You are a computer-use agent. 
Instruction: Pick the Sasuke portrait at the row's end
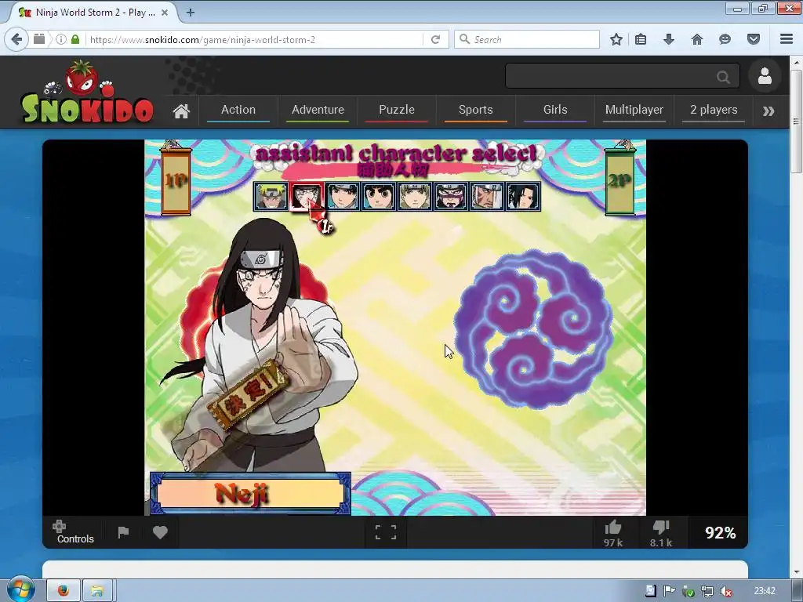pyautogui.click(x=523, y=196)
